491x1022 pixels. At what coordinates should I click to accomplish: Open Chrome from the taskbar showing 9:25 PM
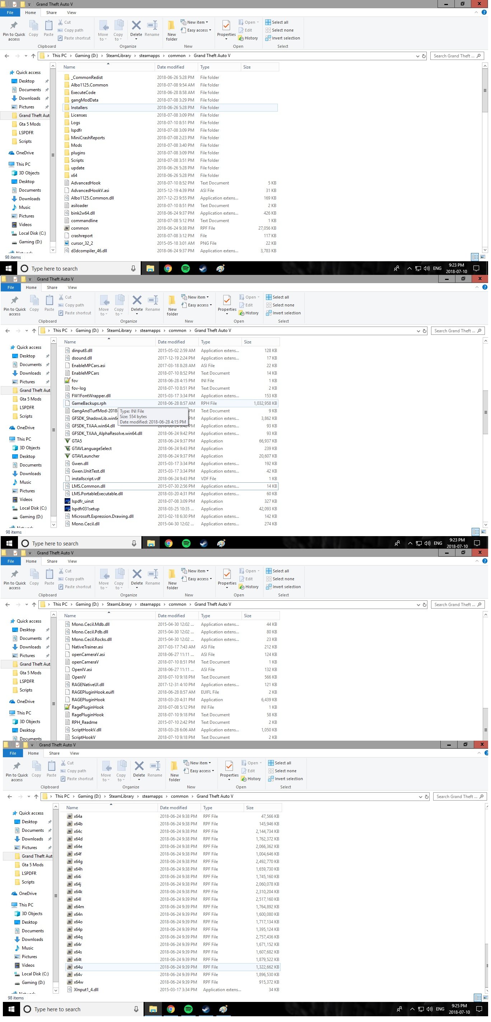(x=171, y=1009)
